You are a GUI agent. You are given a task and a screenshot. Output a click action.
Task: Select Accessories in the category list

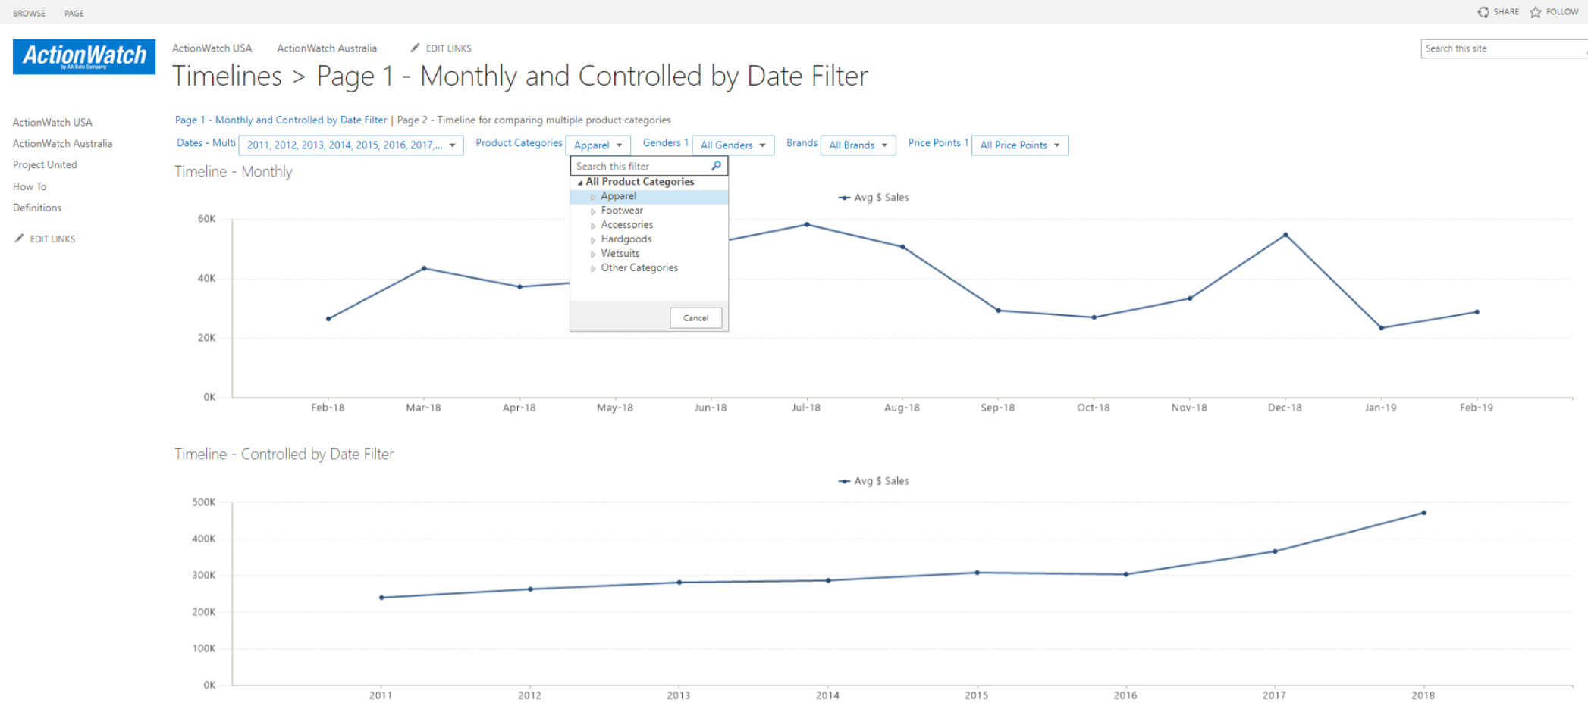626,225
